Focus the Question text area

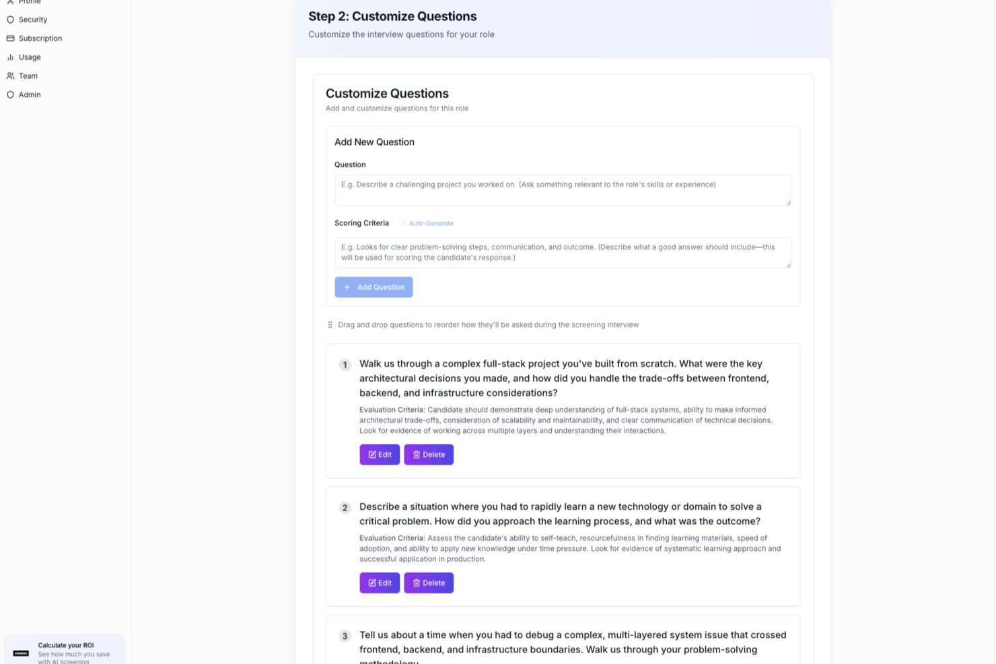pos(563,190)
